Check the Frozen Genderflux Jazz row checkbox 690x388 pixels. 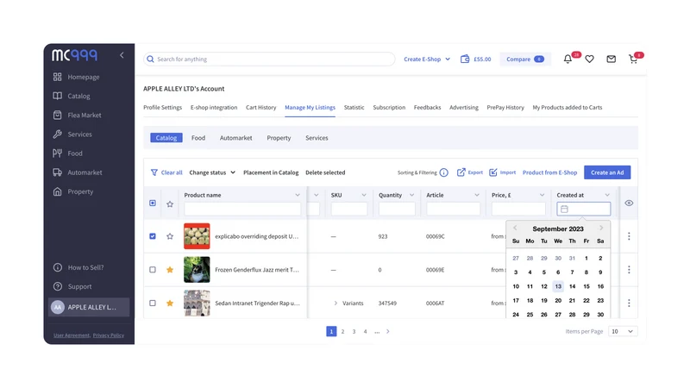point(153,270)
